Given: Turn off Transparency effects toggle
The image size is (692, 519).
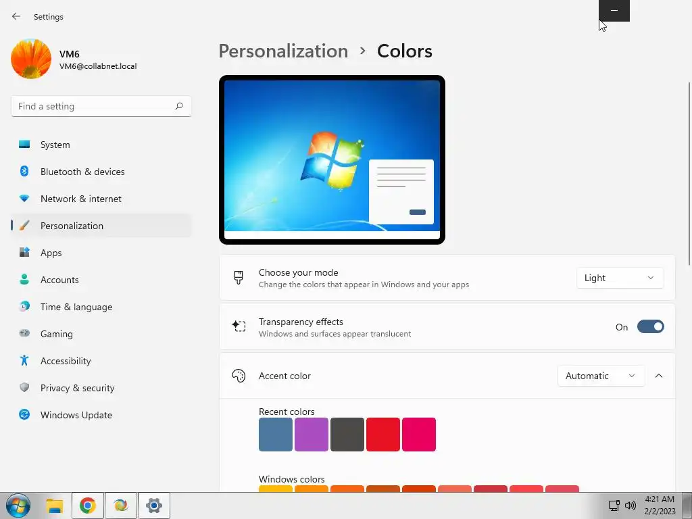Looking at the screenshot, I should 651,327.
